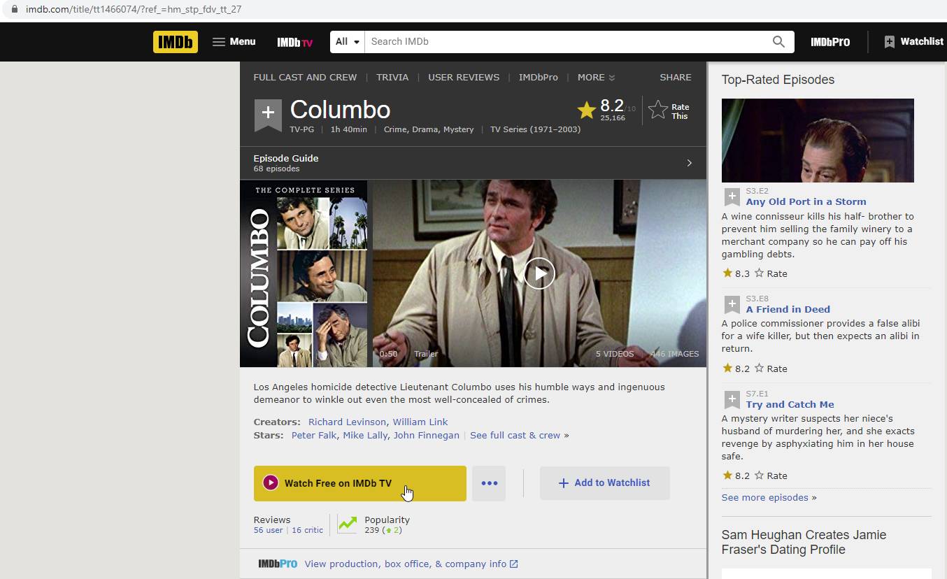Open the 5 Videos link
Screen dimensions: 947x579
[615, 354]
